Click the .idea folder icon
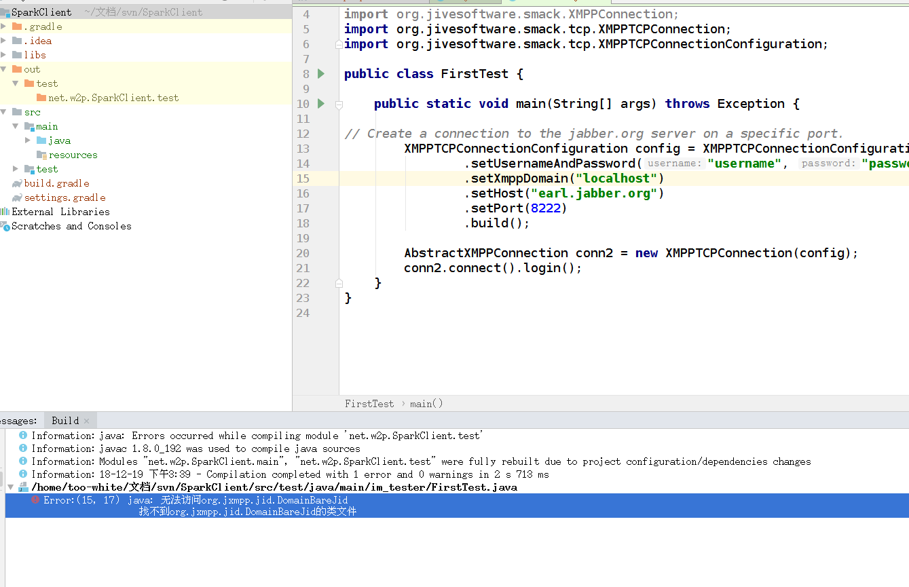This screenshot has width=909, height=587. (17, 41)
